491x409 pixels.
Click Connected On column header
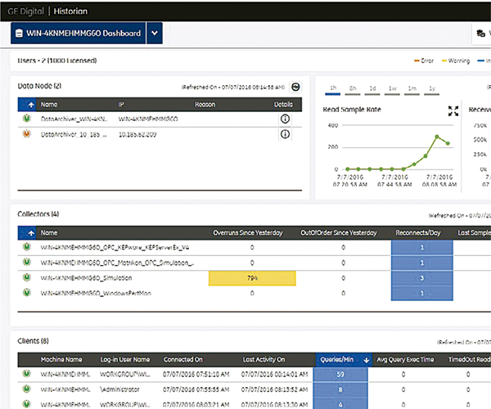[x=182, y=360]
